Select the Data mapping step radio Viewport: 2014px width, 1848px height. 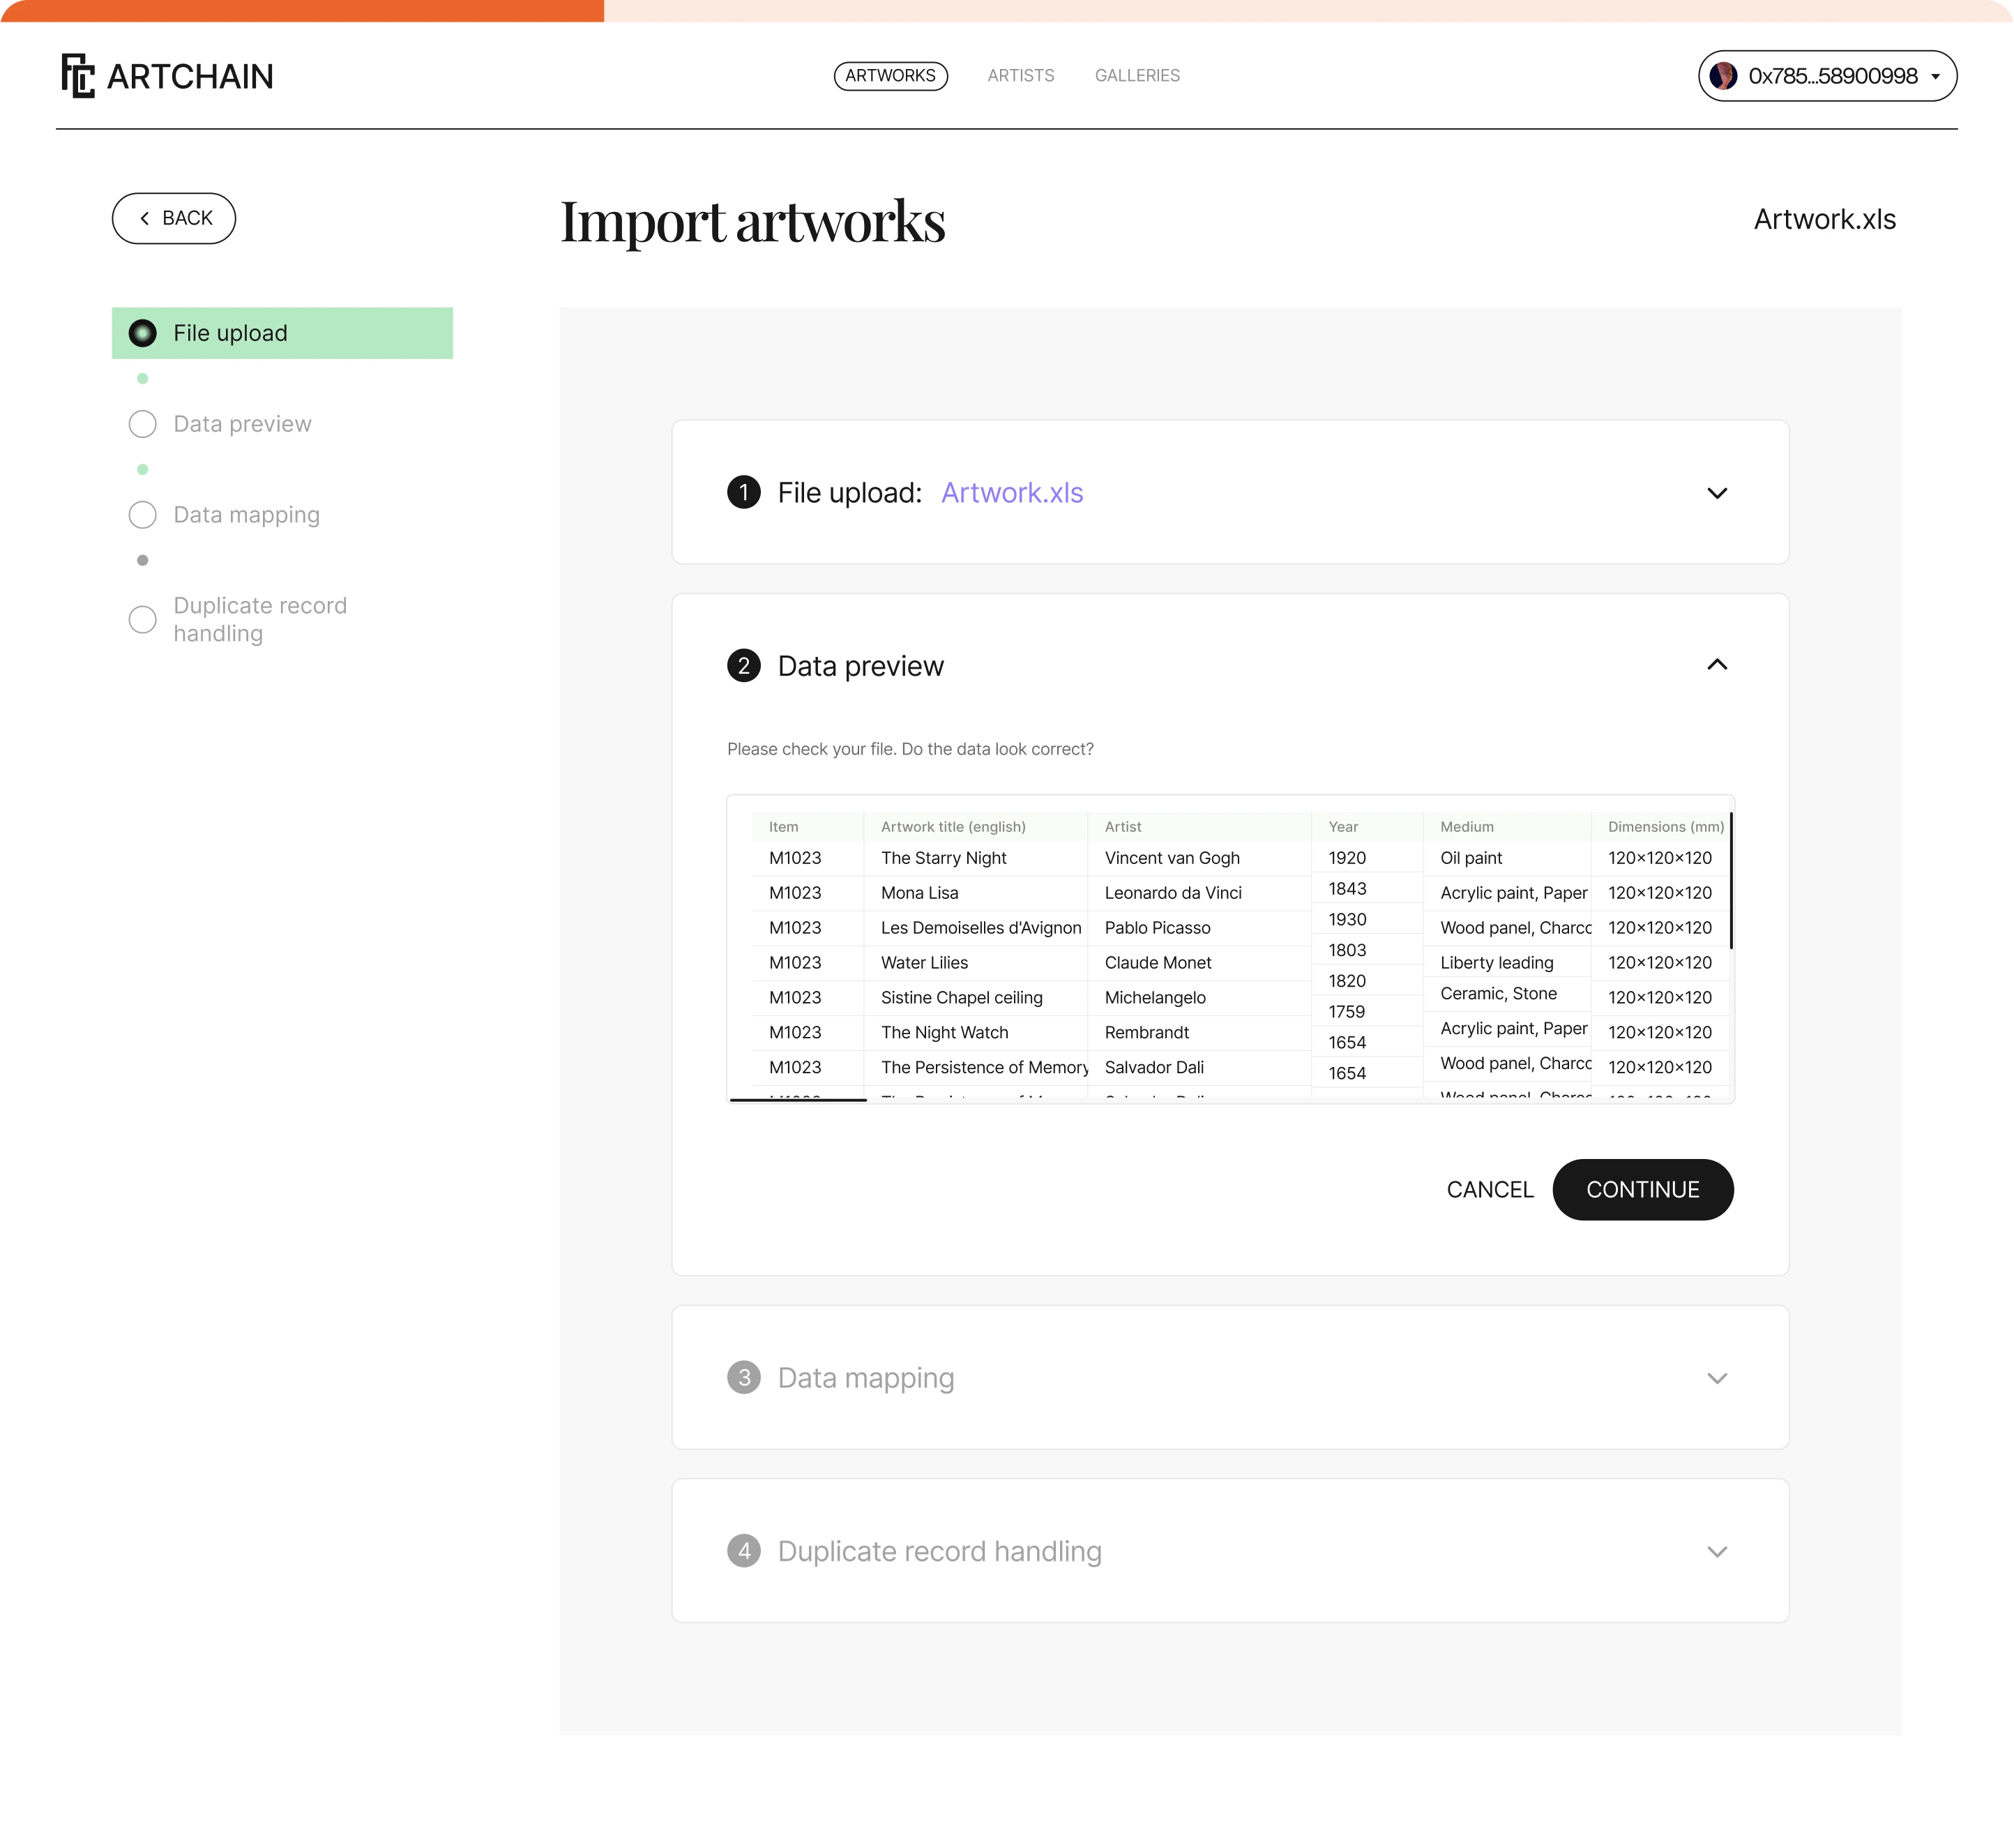pos(143,515)
